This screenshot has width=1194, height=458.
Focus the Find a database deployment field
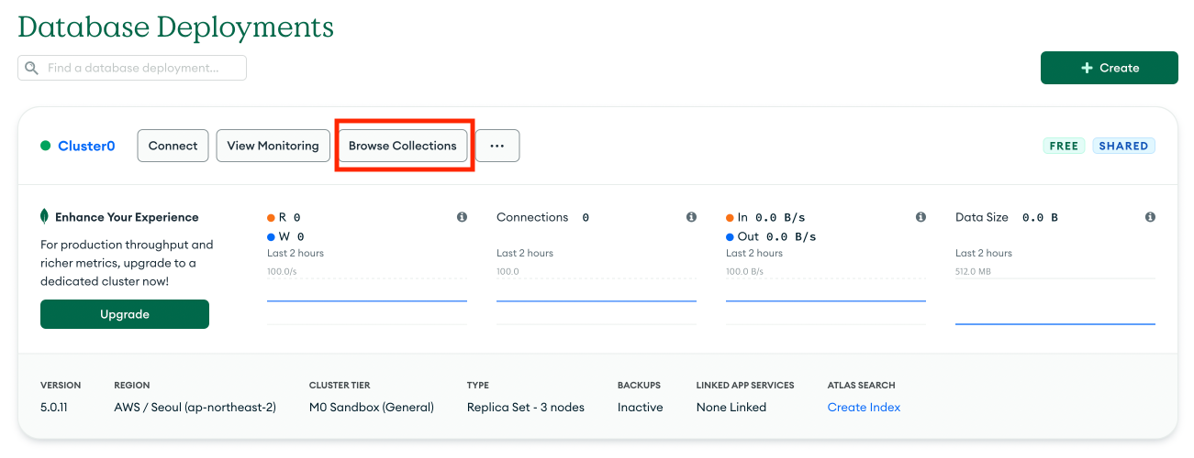pyautogui.click(x=132, y=68)
